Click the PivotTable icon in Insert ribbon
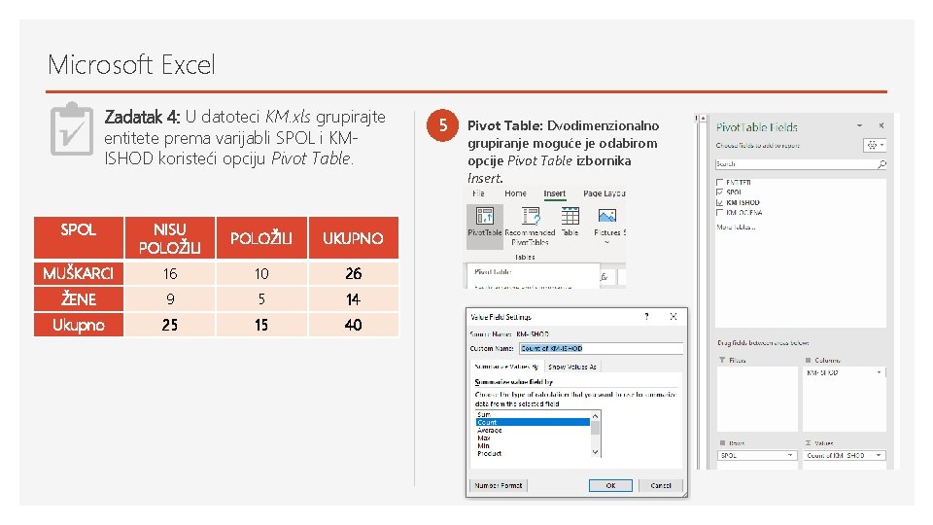 pos(484,216)
